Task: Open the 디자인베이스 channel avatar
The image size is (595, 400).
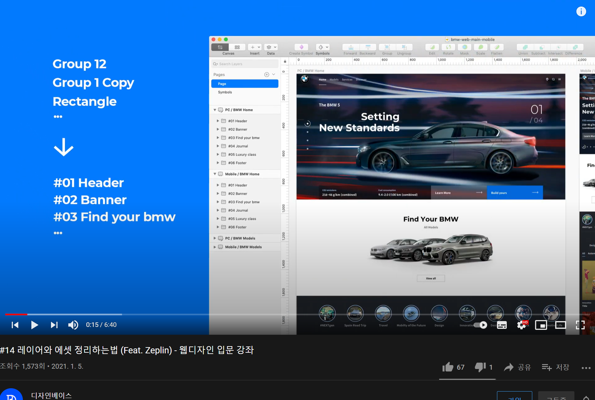Action: point(11,394)
